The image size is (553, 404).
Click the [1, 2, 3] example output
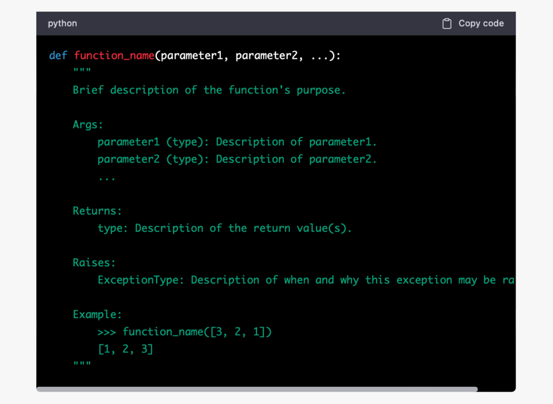(125, 349)
